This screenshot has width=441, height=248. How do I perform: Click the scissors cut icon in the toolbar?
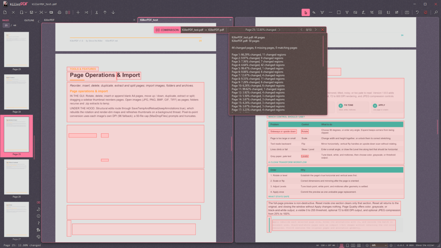tap(97, 12)
